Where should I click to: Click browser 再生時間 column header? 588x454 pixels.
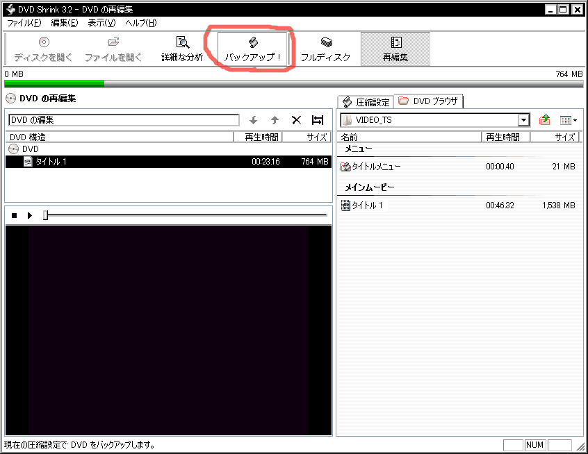pos(505,137)
